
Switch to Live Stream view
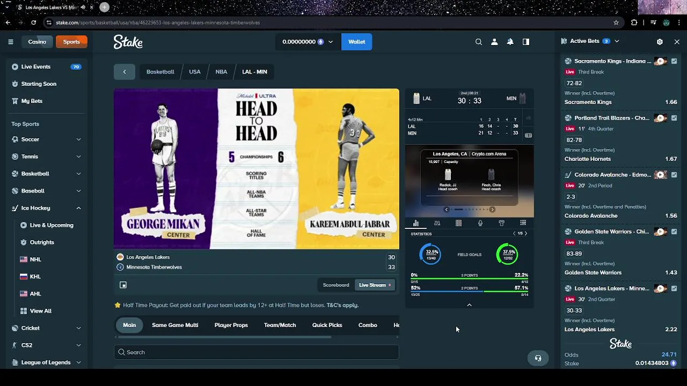[375, 285]
